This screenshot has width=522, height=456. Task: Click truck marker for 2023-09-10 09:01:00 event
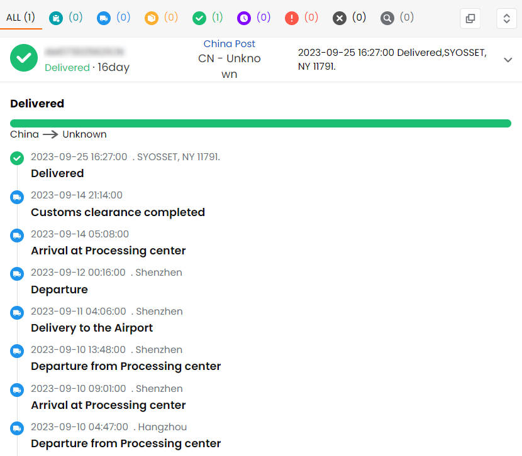point(17,390)
